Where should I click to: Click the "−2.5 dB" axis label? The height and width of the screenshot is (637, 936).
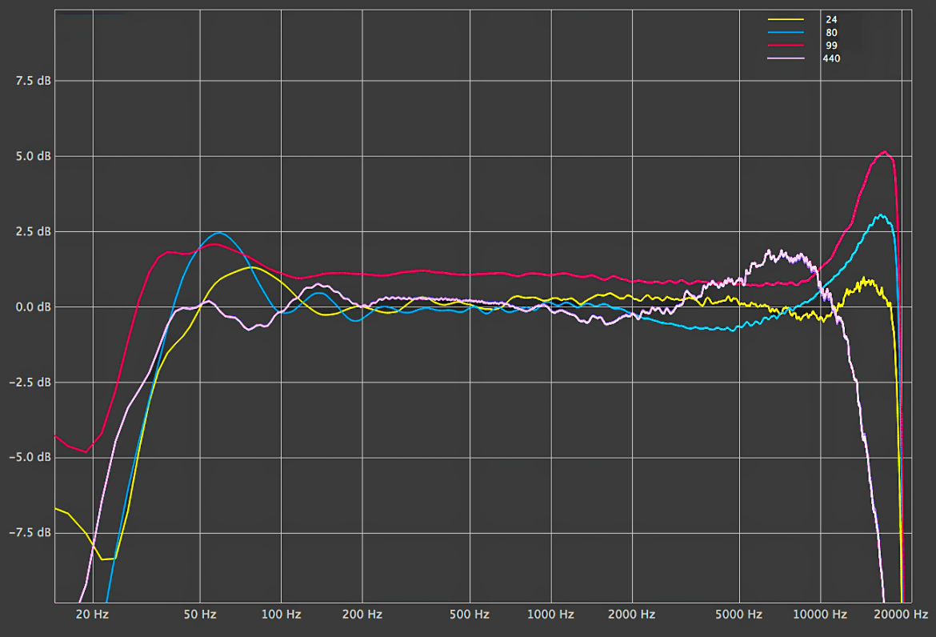coord(30,382)
